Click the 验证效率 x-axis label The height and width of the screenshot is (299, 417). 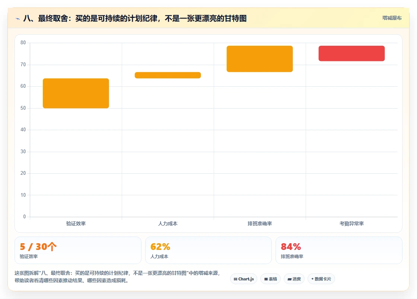pyautogui.click(x=76, y=224)
